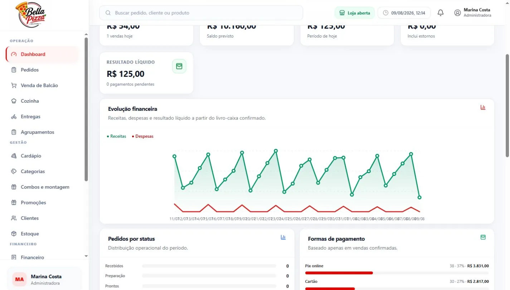This screenshot has width=510, height=290.
Task: Select the Estoque menu item
Action: pos(42,234)
